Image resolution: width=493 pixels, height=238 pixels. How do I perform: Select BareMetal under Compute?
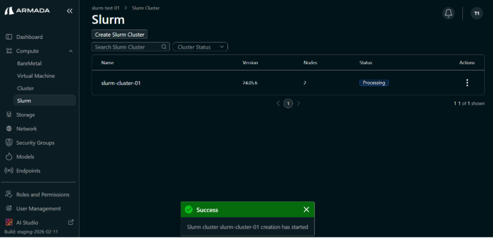(x=29, y=64)
